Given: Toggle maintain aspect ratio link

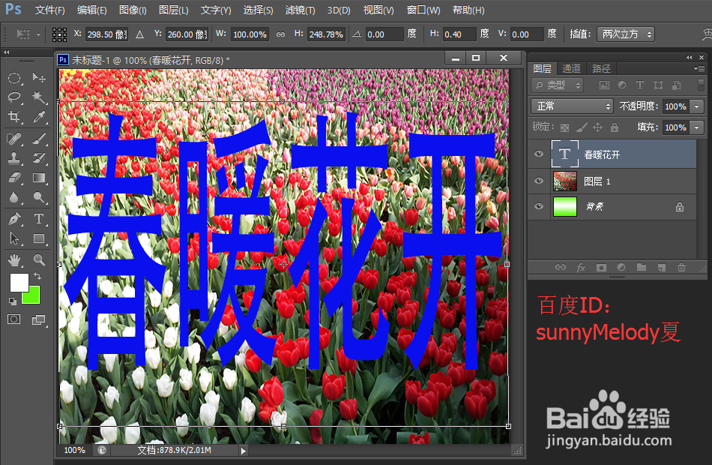Looking at the screenshot, I should tap(280, 34).
